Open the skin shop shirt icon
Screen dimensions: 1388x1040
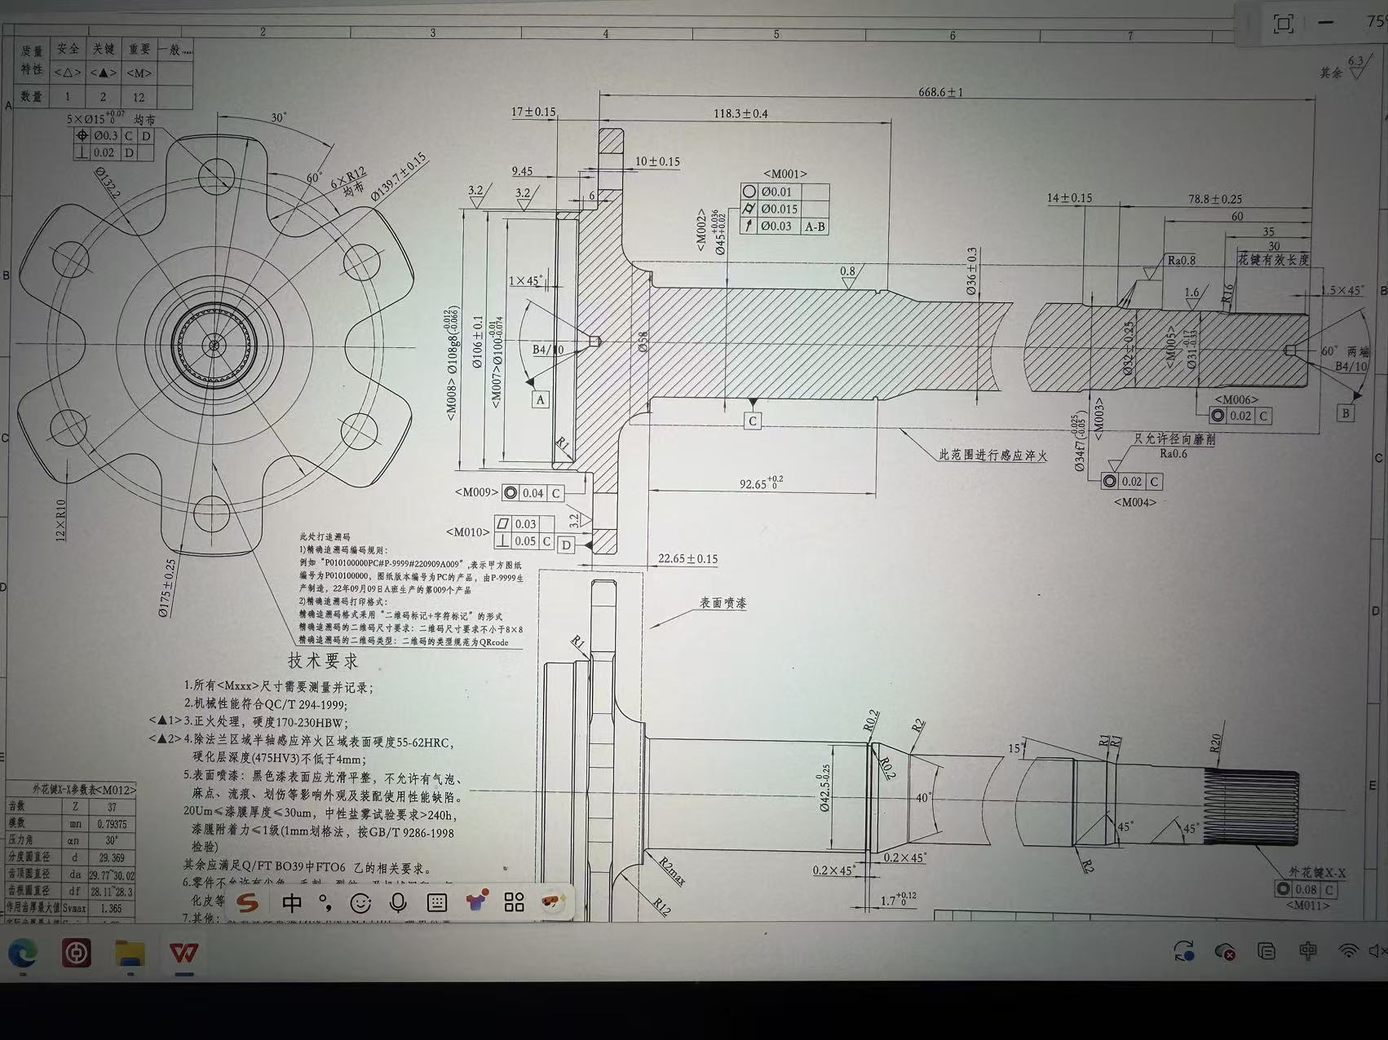476,901
